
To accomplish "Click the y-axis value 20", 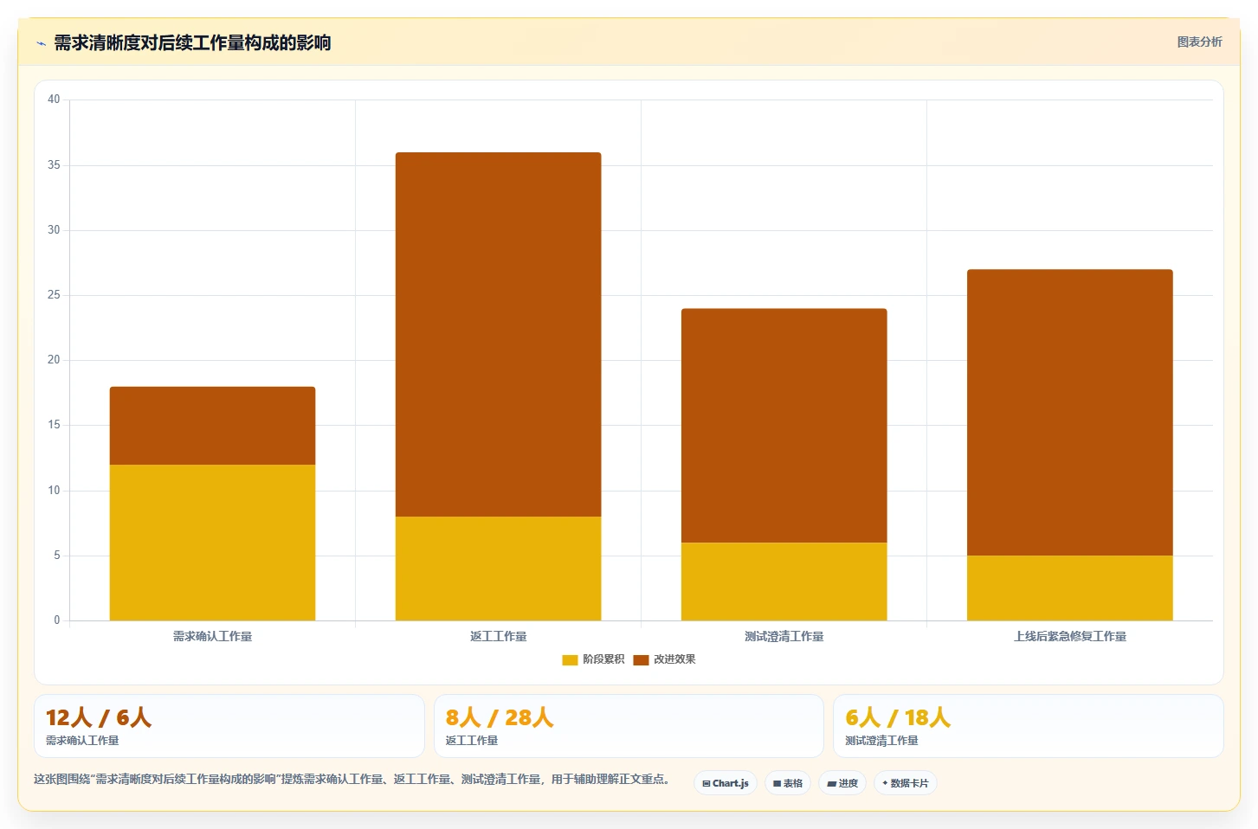I will coord(54,360).
